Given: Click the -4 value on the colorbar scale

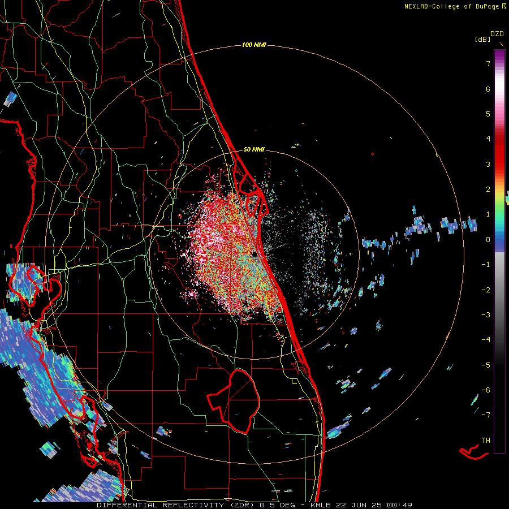Looking at the screenshot, I should 486,339.
